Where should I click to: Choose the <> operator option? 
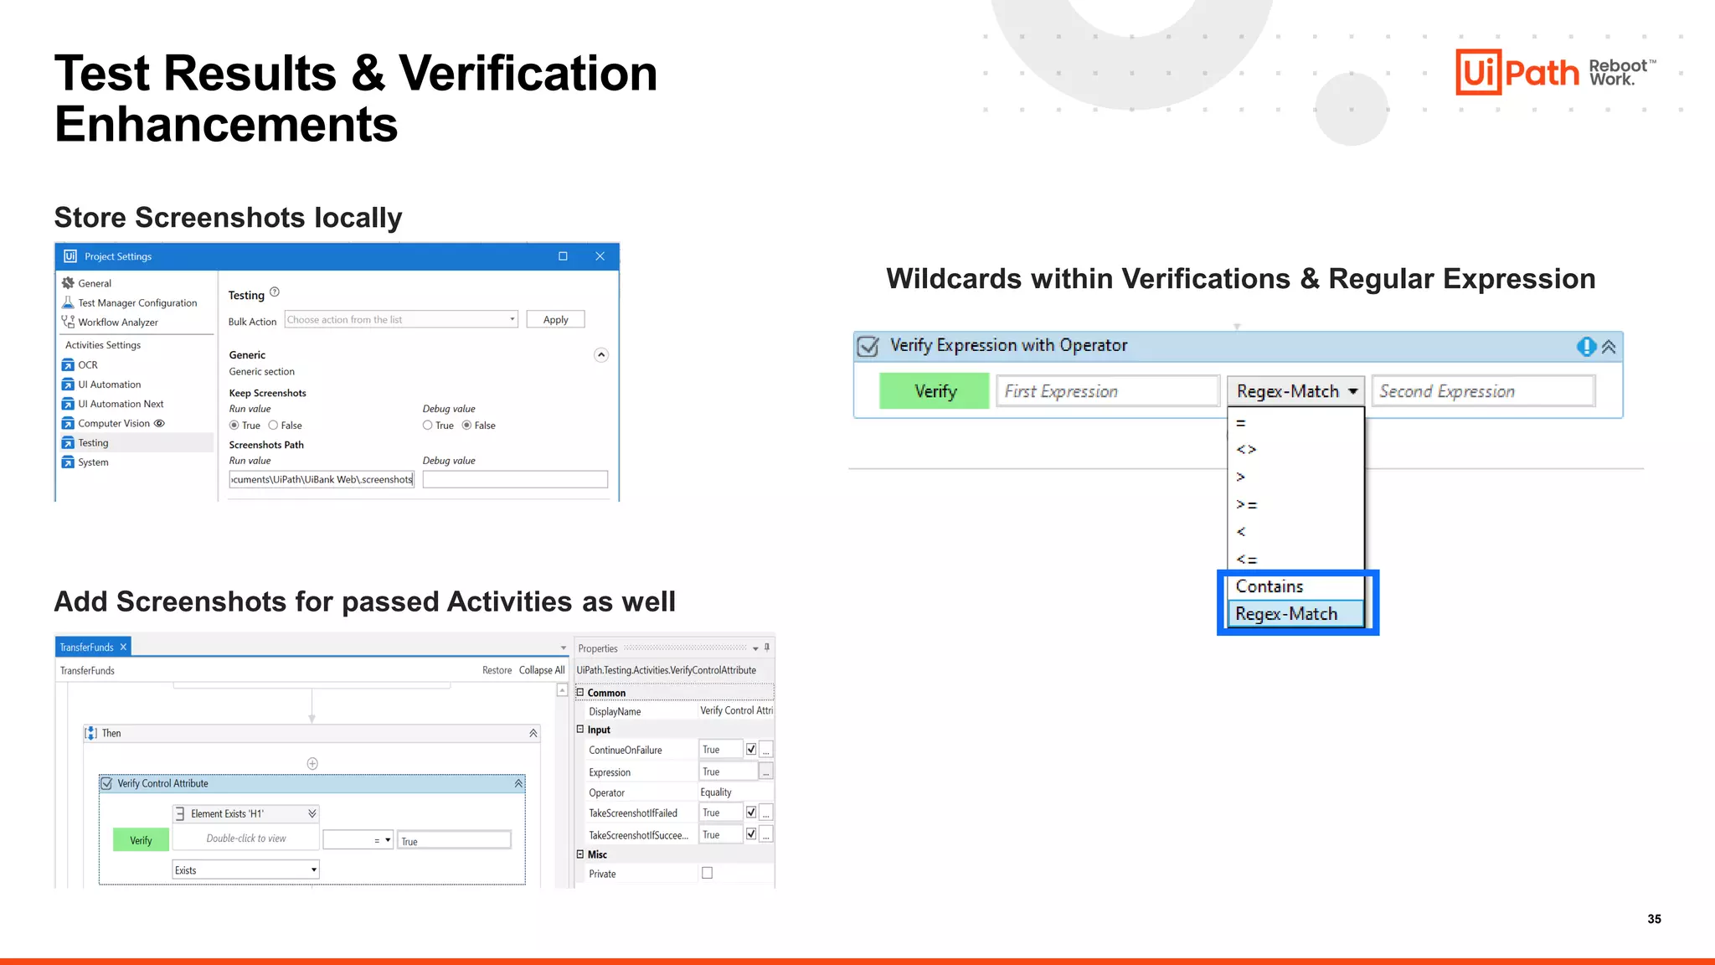[x=1295, y=449]
